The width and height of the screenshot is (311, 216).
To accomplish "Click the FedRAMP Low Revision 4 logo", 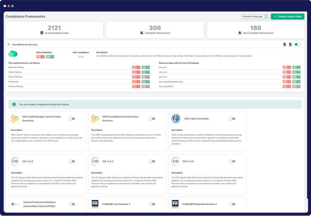I will click(95, 204).
